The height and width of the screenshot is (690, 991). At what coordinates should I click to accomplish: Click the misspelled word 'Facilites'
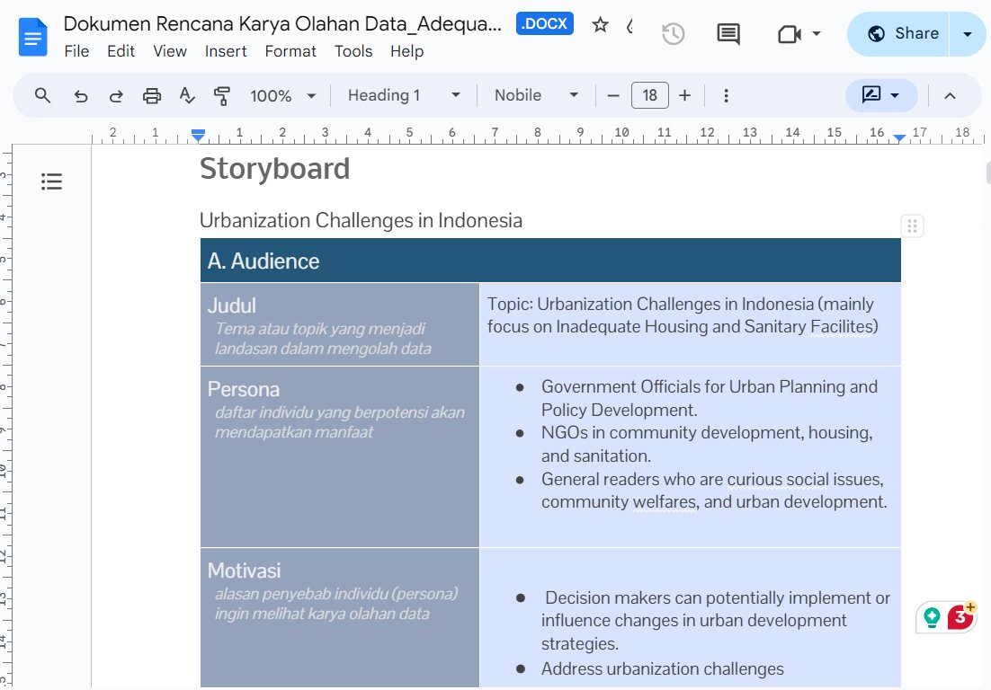[x=844, y=326]
